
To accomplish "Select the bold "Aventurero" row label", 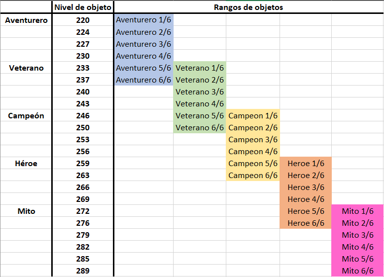I will 26,20.
